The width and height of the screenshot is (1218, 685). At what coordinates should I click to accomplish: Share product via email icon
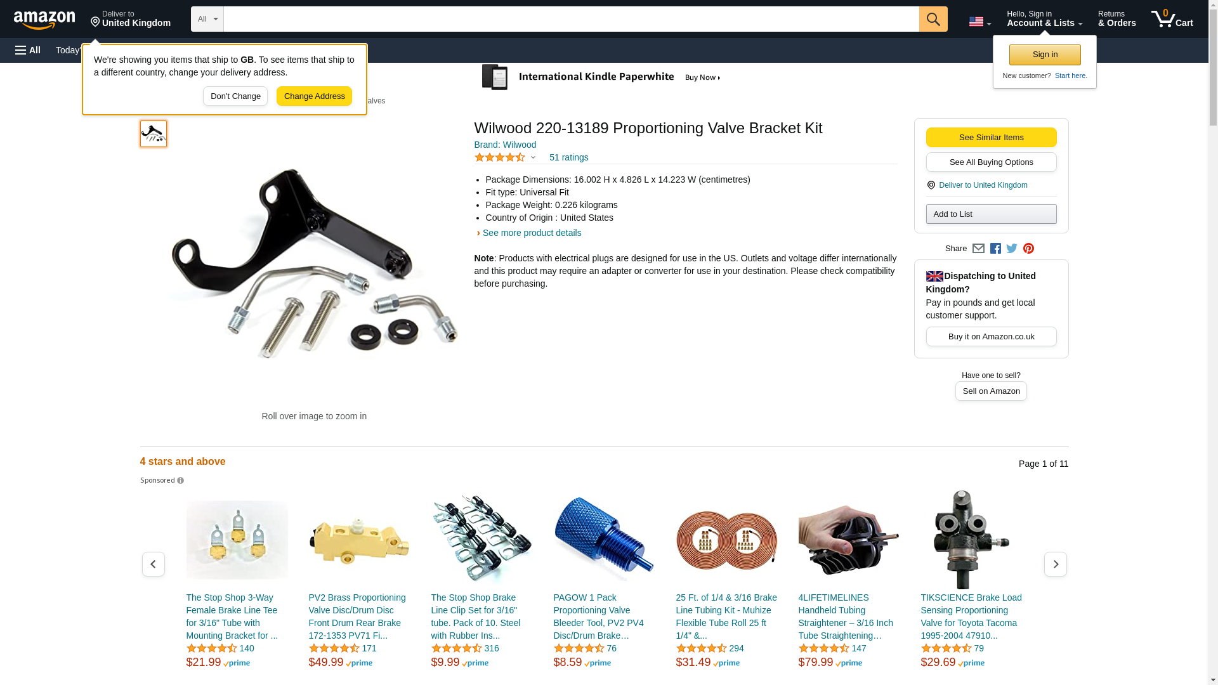[978, 249]
